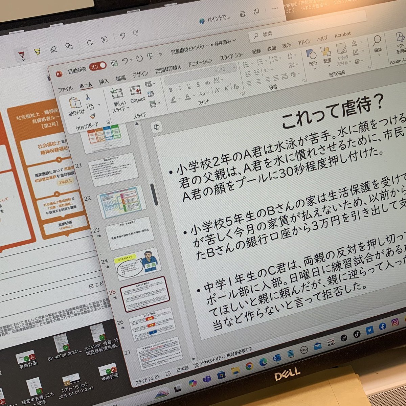Open the スライド ショー tab
This screenshot has height=406, width=406.
coord(232,57)
